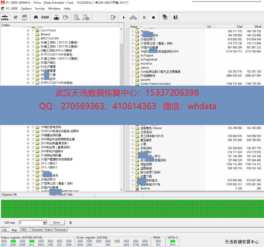Expand the $RECYCLE.BIN tree node
264x247 pixels.
click(28, 39)
